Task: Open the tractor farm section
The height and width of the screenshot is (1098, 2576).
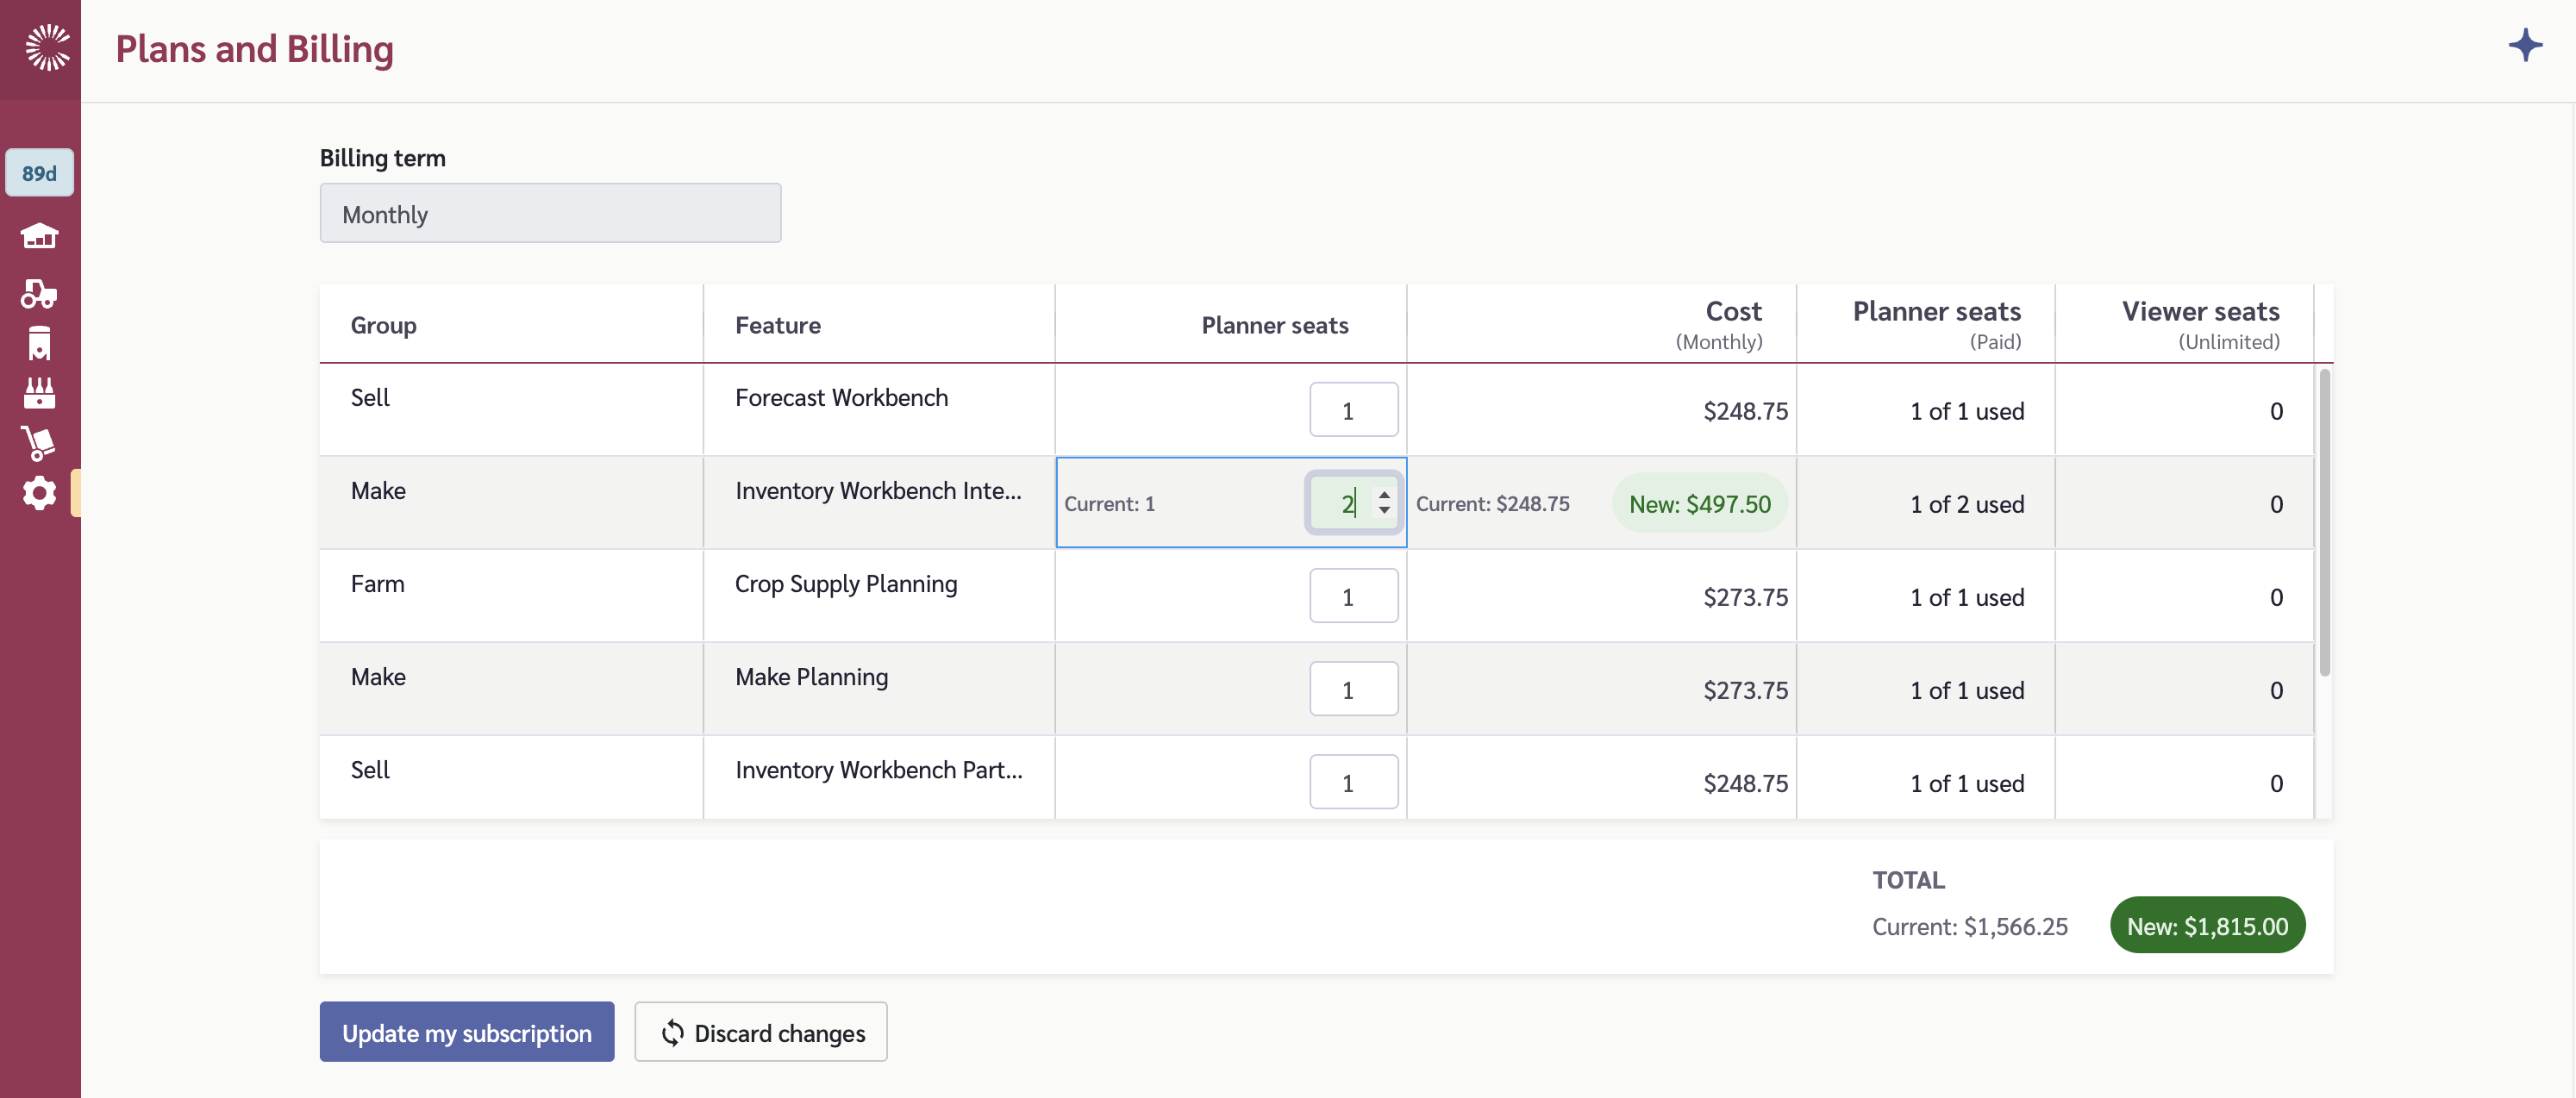Action: point(39,293)
